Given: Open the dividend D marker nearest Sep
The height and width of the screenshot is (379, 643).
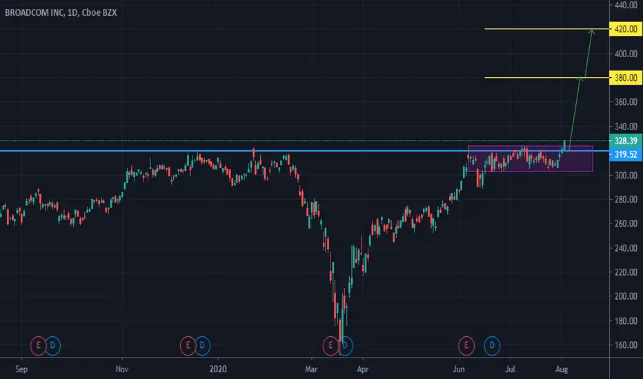Looking at the screenshot, I should [52, 345].
